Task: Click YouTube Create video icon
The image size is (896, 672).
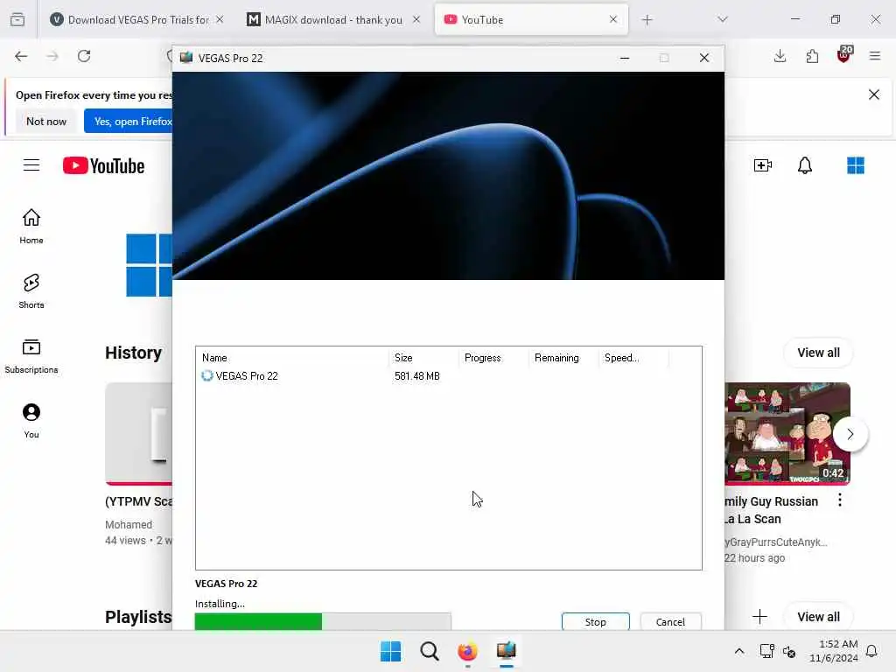Action: click(x=763, y=165)
